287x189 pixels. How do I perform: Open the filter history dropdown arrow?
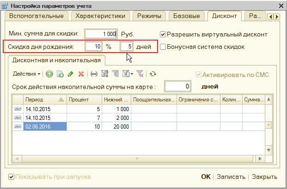point(132,74)
